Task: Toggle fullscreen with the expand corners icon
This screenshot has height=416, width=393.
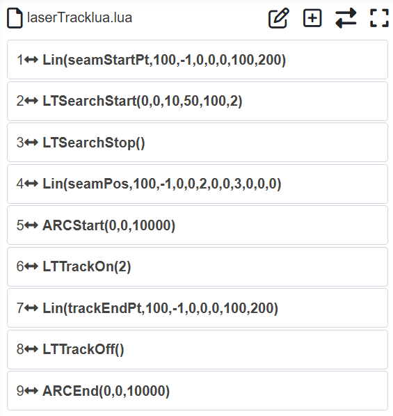Action: point(379,18)
